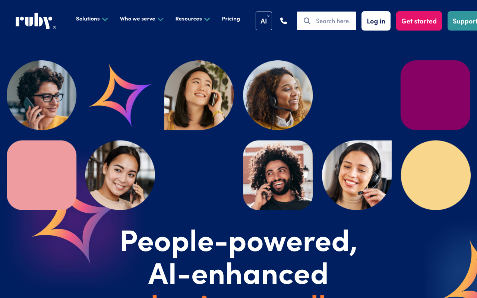Expand the Resources dropdown chevron

[207, 19]
